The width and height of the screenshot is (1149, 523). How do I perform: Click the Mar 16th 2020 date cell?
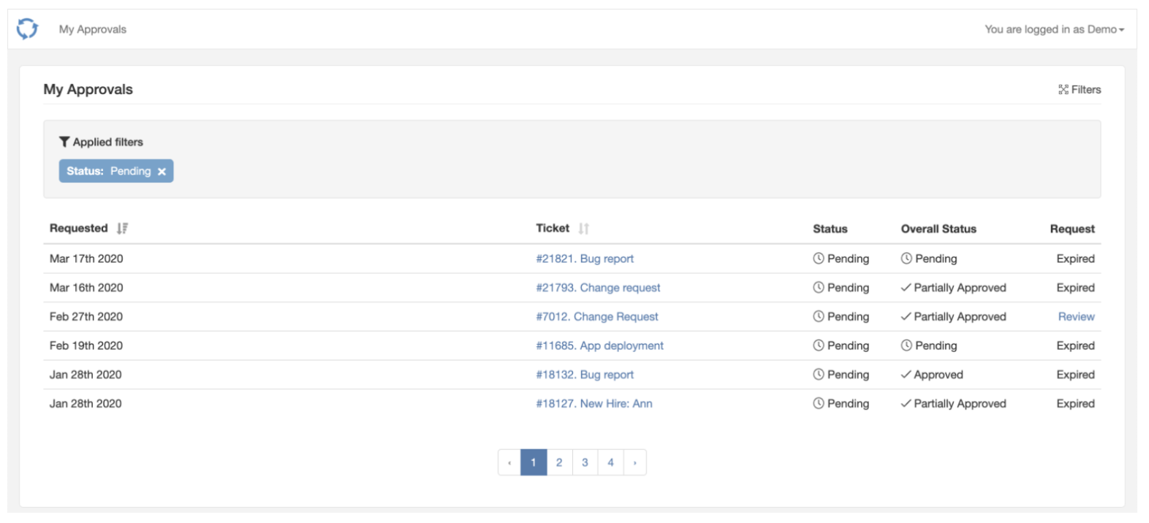click(x=86, y=288)
